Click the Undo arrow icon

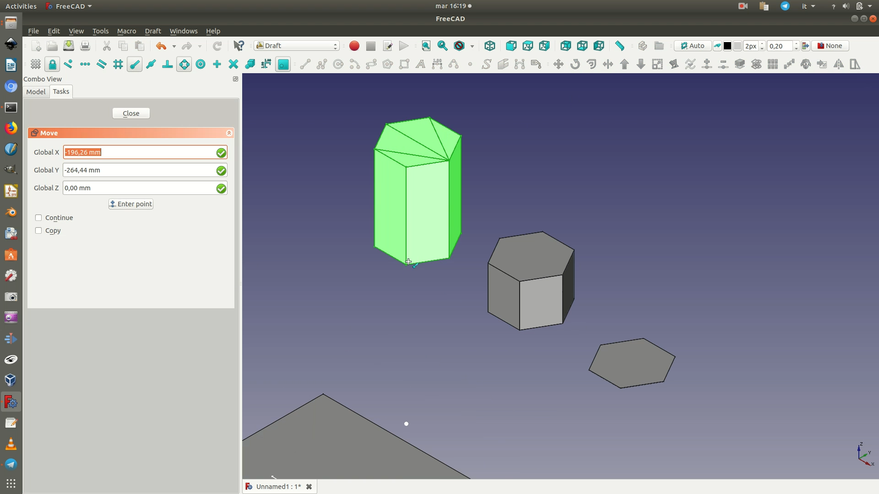click(x=161, y=46)
